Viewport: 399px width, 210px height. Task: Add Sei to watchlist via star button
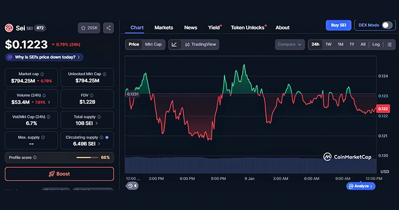[x=89, y=28]
